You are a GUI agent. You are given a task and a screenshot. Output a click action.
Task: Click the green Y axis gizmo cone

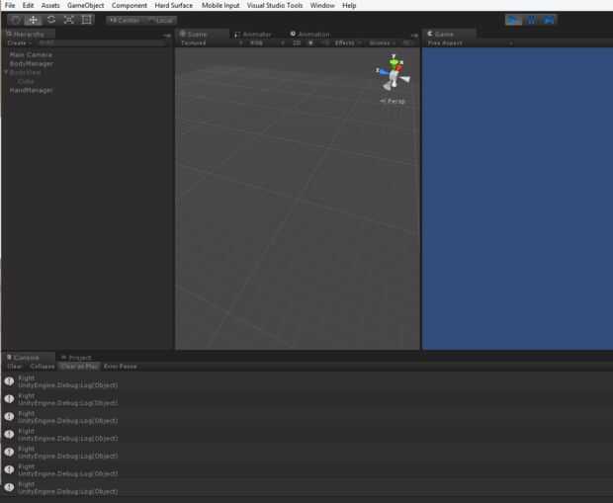pyautogui.click(x=394, y=61)
